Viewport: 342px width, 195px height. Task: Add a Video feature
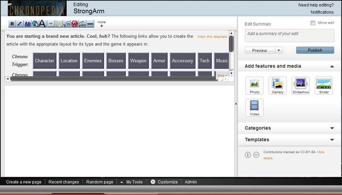pyautogui.click(x=254, y=107)
